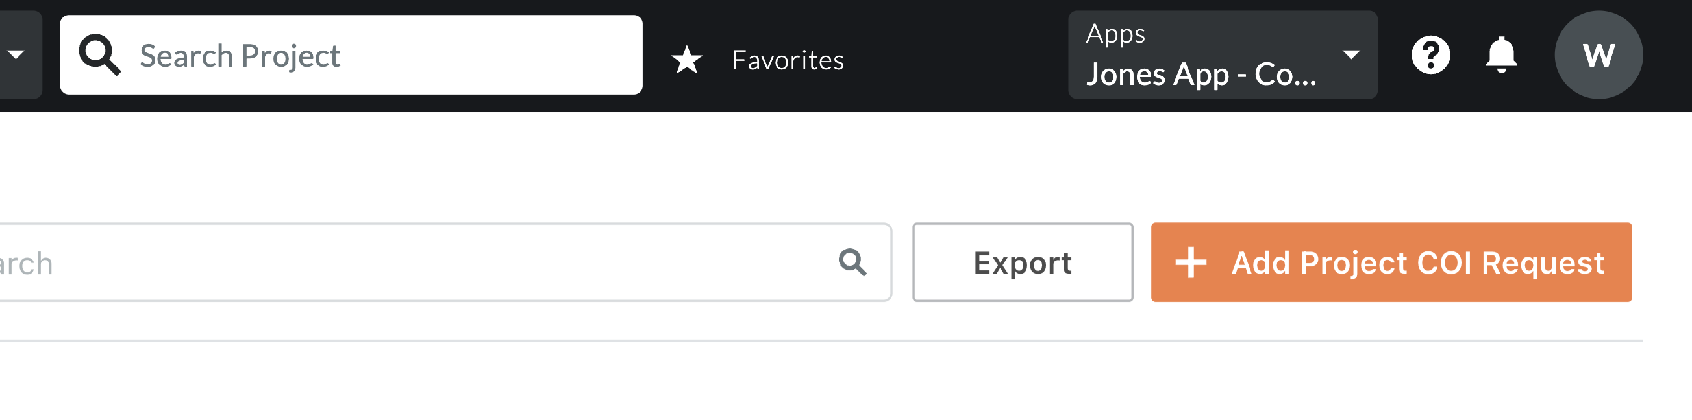Click the Apps label in the header
The image size is (1692, 420).
click(1115, 34)
